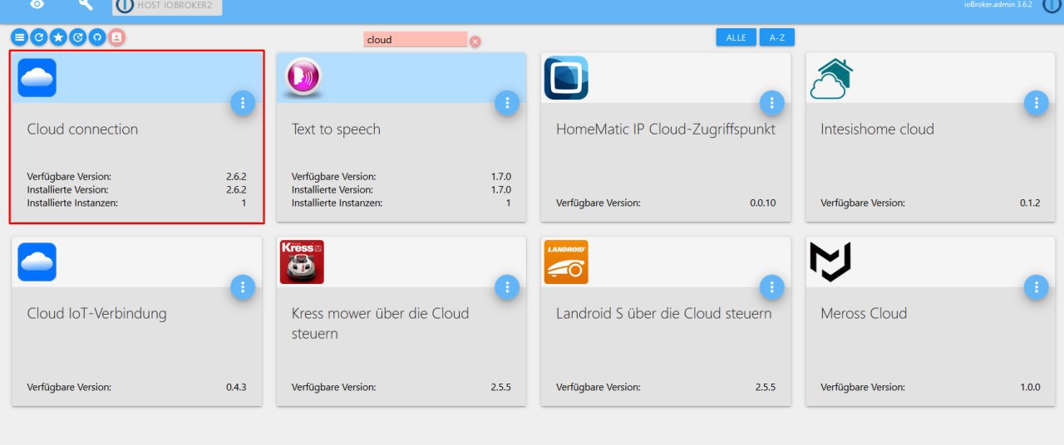Click HomeMatic IP Cloud-Zugriffspunkt title
This screenshot has width=1064, height=445.
[x=666, y=130]
